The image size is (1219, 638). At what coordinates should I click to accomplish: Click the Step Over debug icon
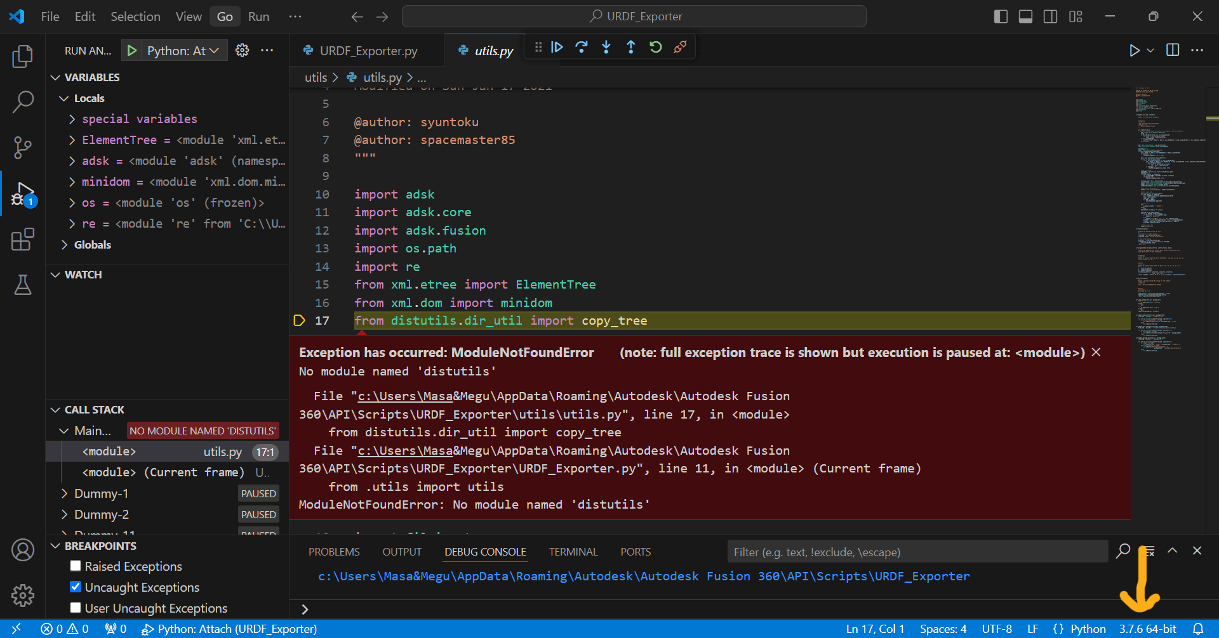[x=581, y=48]
